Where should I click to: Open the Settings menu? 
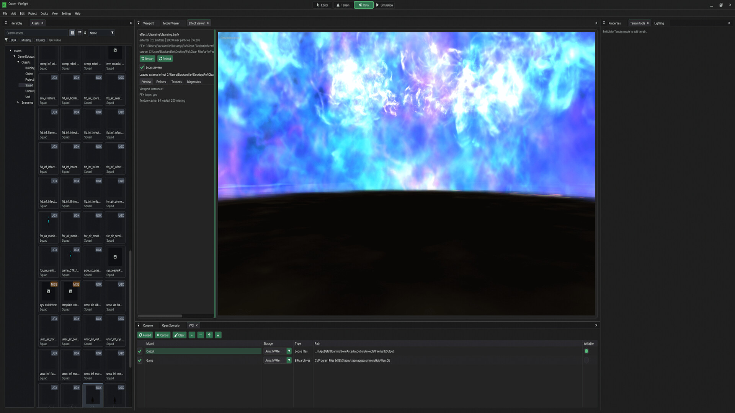66,13
